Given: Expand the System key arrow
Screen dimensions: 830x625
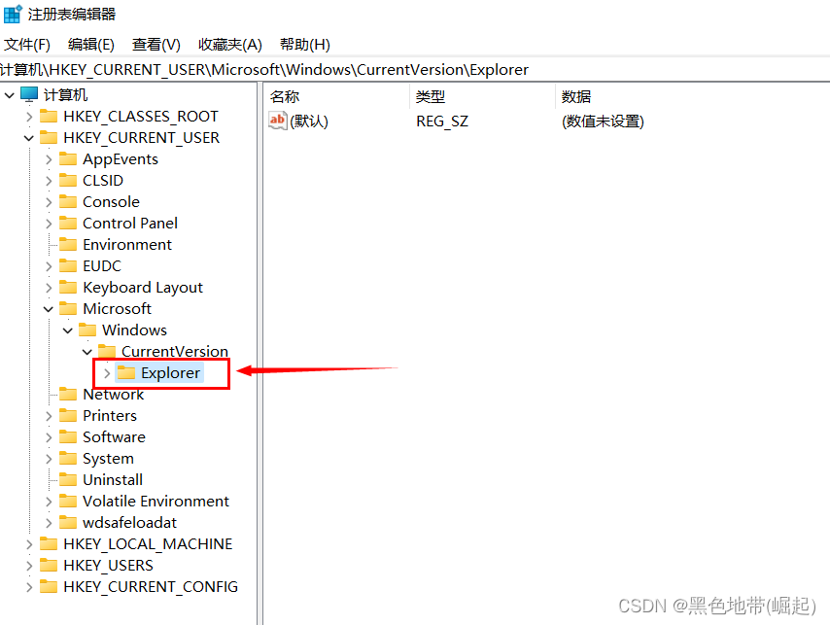Looking at the screenshot, I should pyautogui.click(x=49, y=459).
